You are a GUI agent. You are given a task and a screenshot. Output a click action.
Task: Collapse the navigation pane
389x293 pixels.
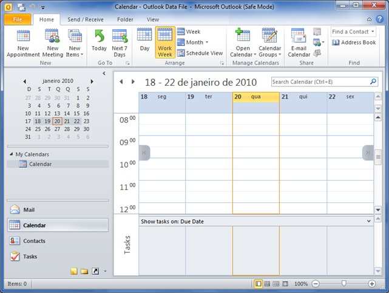point(104,74)
